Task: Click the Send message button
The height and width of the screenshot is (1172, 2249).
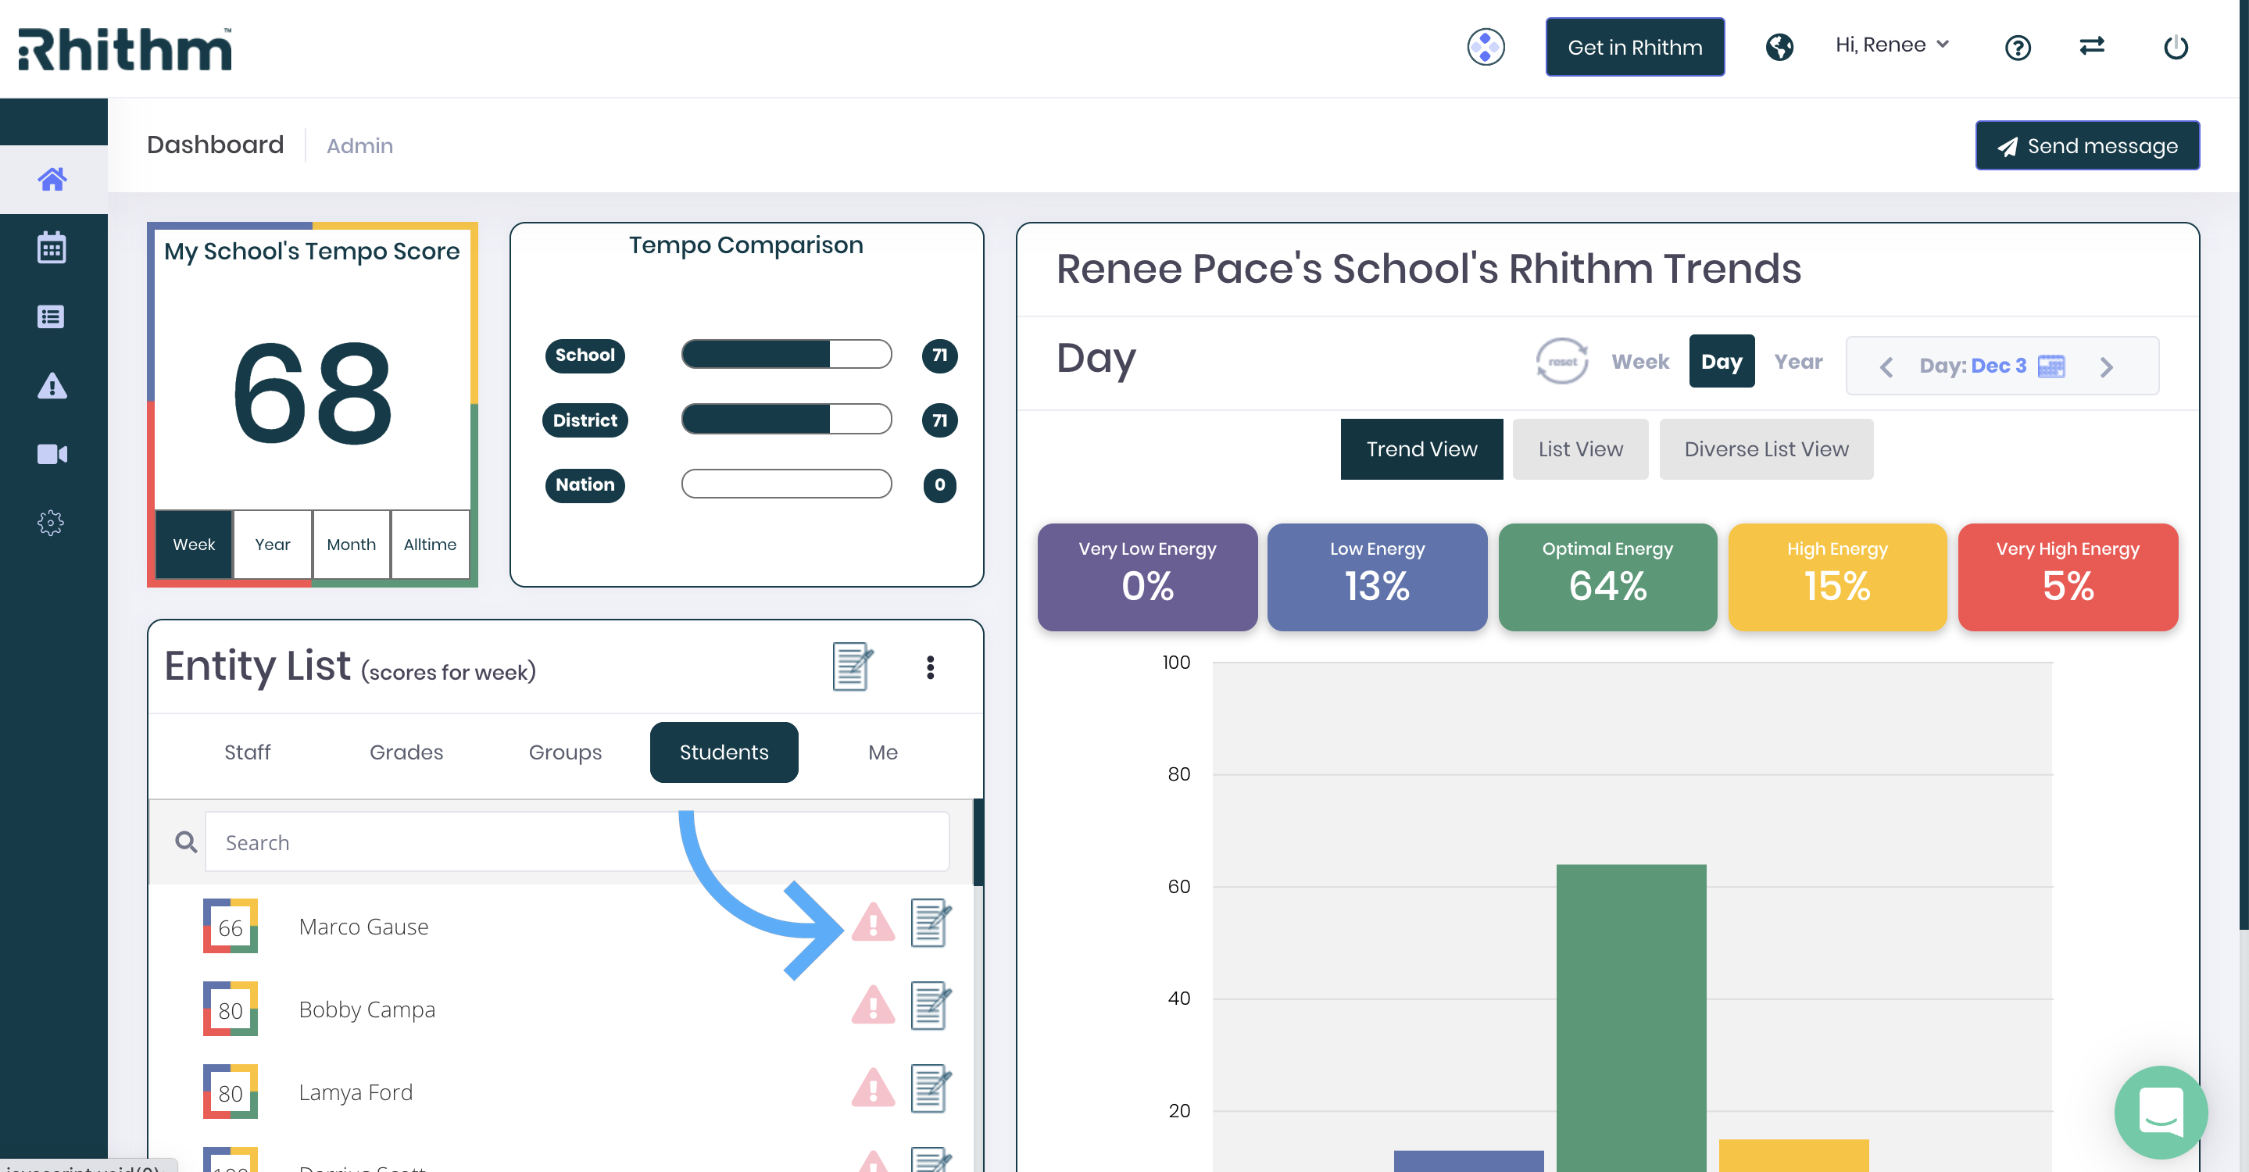Action: click(x=2087, y=146)
